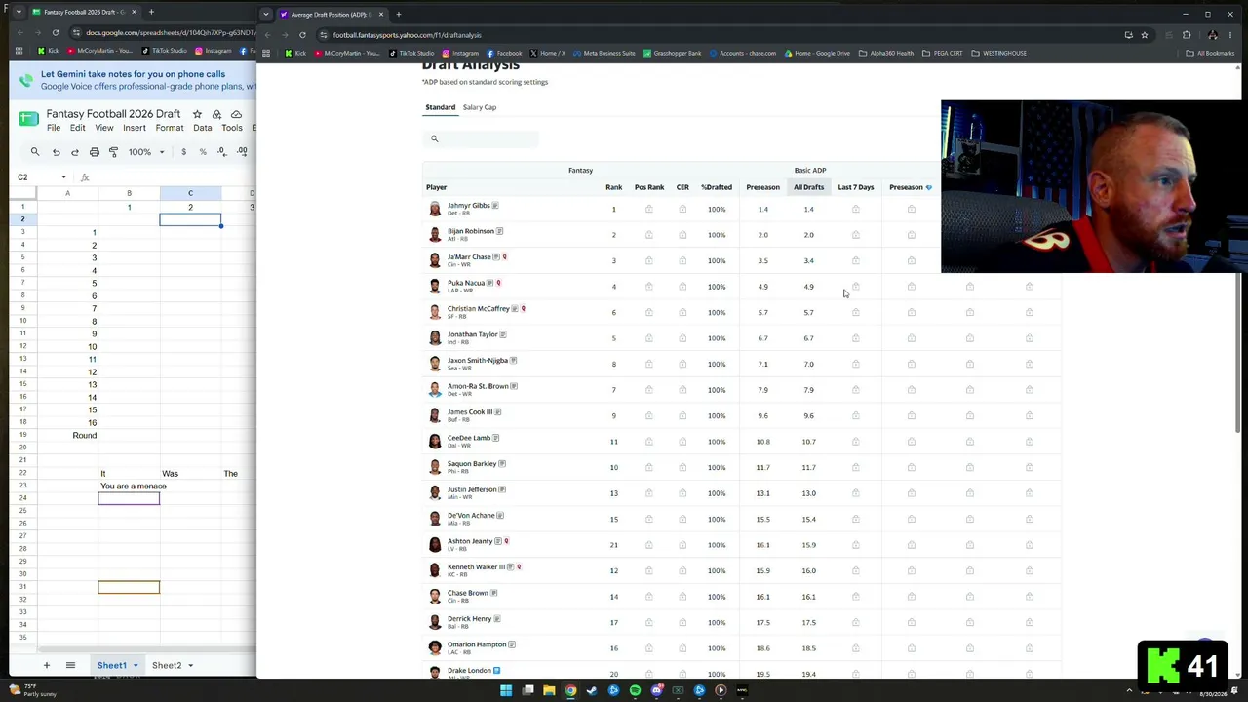Check the cloud save status icon
Screen dimensions: 1248x702
click(236, 114)
